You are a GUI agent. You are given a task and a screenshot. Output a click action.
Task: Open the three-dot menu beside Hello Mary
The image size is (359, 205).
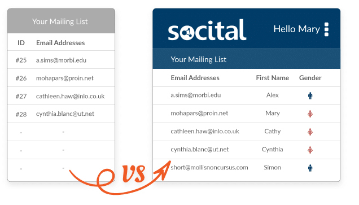coord(326,29)
